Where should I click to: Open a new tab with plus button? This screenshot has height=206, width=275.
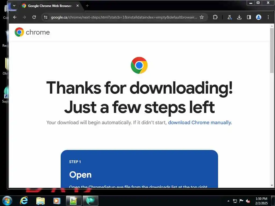click(x=87, y=6)
